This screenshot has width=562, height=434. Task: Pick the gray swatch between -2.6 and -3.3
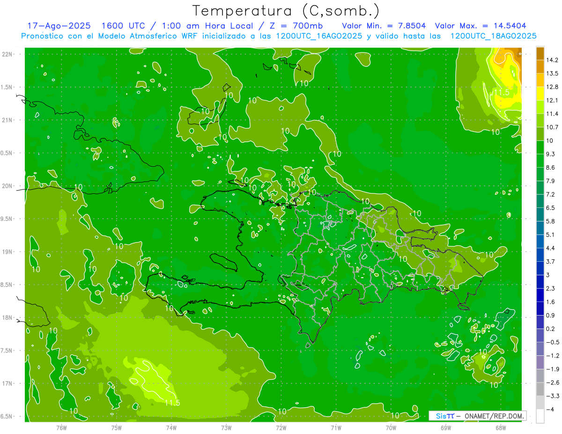[540, 389]
